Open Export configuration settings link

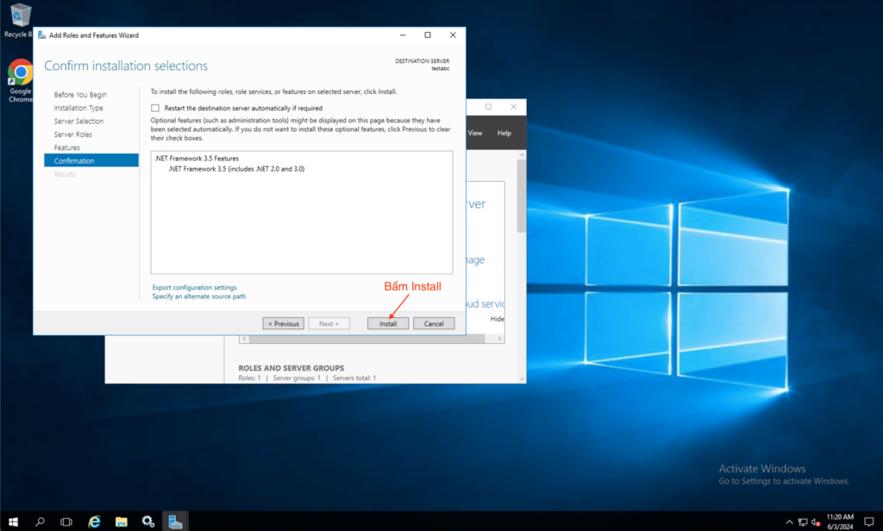[x=194, y=287]
